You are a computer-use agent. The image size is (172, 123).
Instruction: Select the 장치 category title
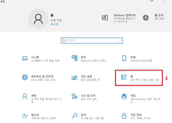pos(83,57)
